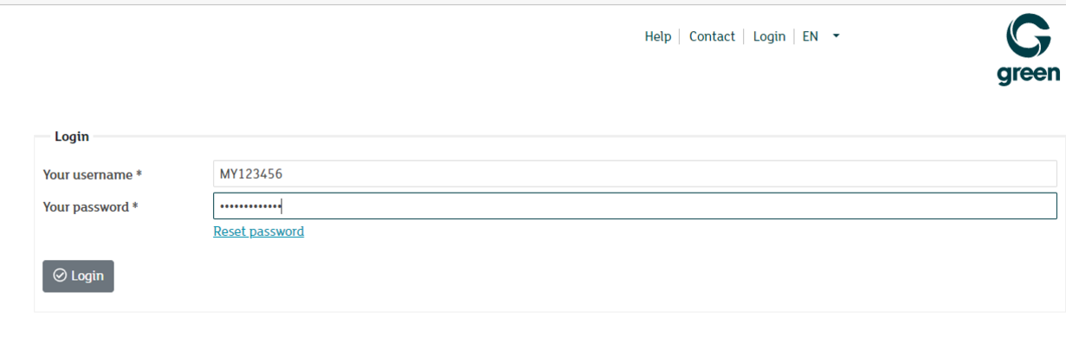Click the green G logo icon
The height and width of the screenshot is (342, 1066).
(x=1029, y=35)
